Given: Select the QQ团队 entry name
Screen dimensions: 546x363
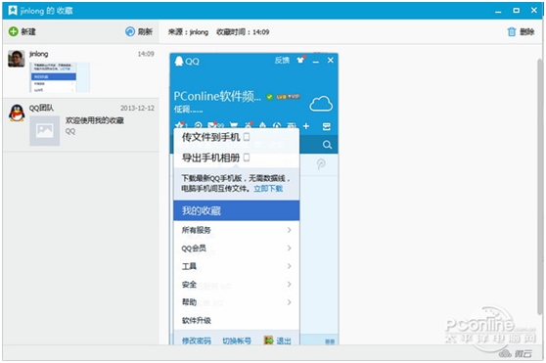Looking at the screenshot, I should click(41, 108).
